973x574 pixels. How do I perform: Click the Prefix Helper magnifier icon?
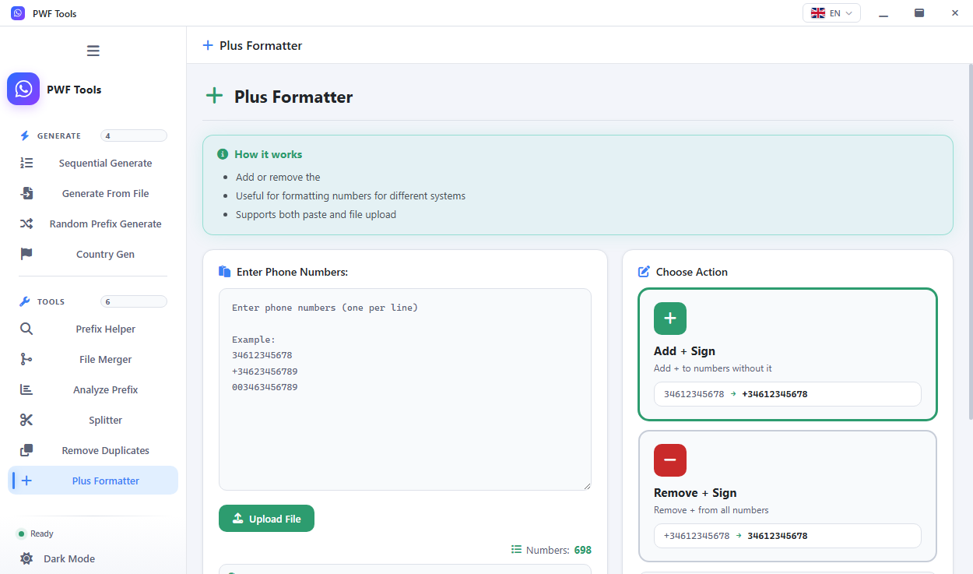(26, 329)
